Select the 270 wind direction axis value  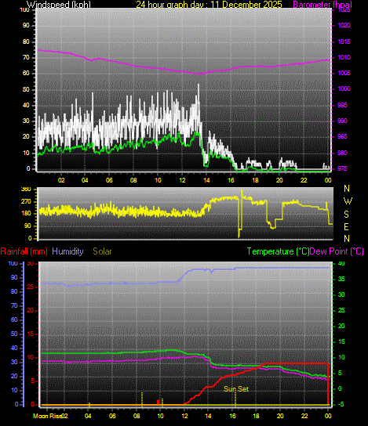(26, 202)
